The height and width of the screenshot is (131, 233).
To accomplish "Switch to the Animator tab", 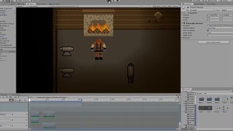I will tap(41, 4).
